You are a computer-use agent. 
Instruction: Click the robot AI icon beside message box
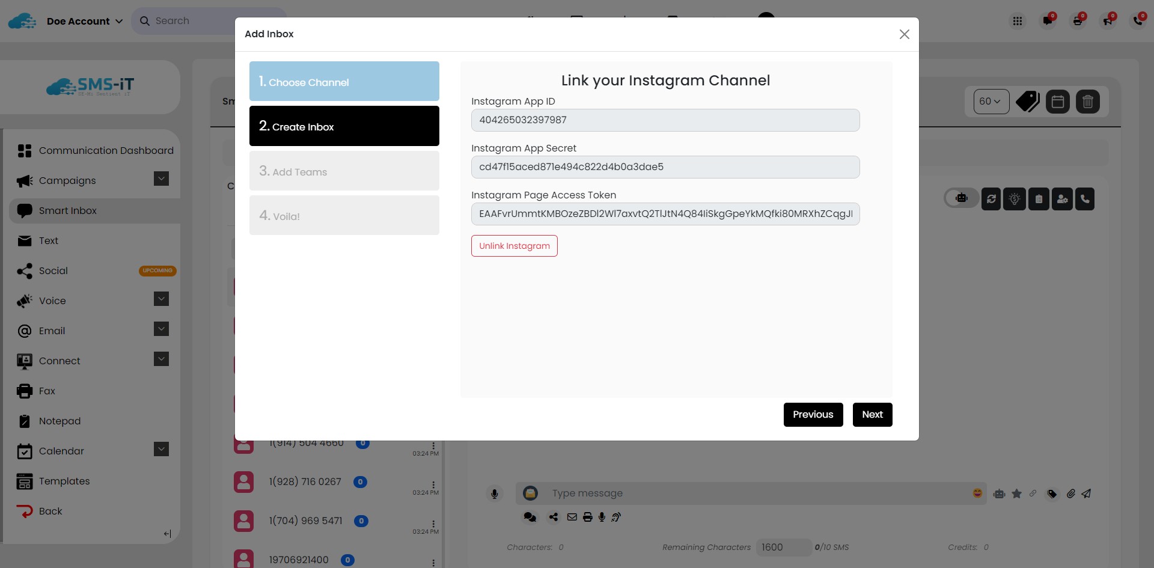coord(999,494)
